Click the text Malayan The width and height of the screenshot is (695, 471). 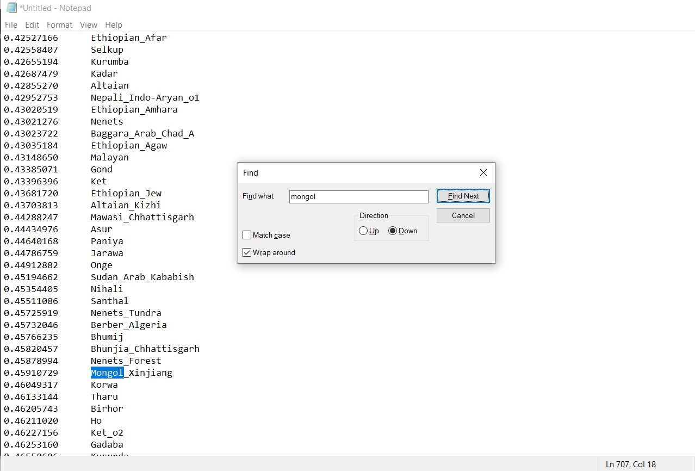pyautogui.click(x=110, y=158)
